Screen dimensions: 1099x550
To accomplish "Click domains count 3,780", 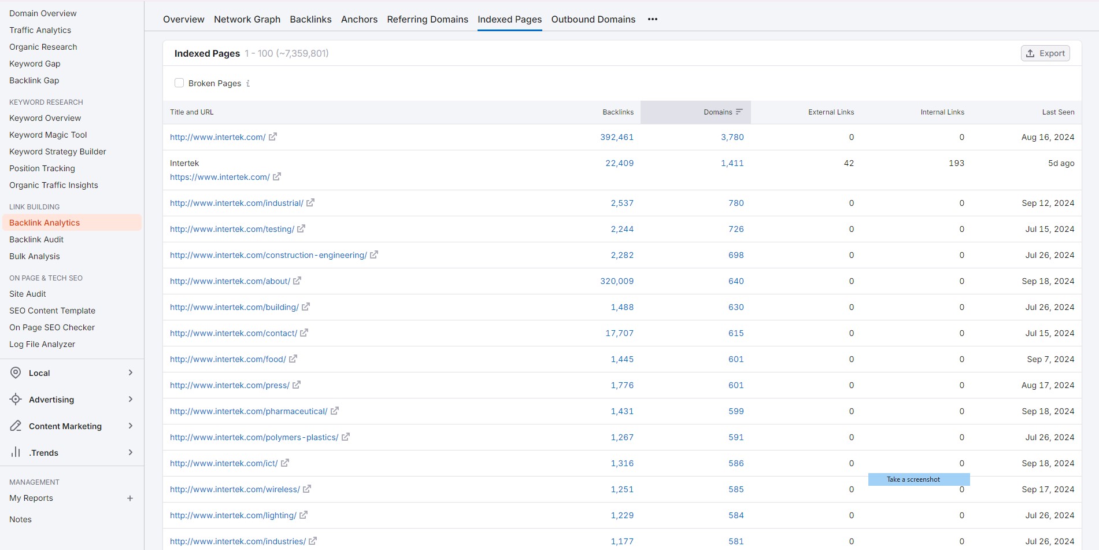I will click(732, 137).
